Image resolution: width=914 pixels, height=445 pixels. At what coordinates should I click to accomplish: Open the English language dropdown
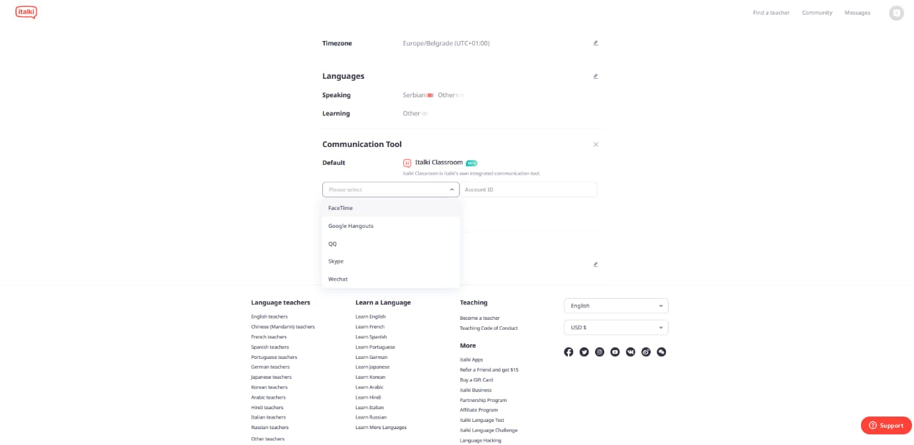(x=616, y=306)
